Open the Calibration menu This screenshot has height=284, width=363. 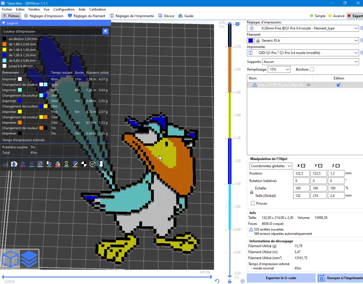(x=98, y=9)
